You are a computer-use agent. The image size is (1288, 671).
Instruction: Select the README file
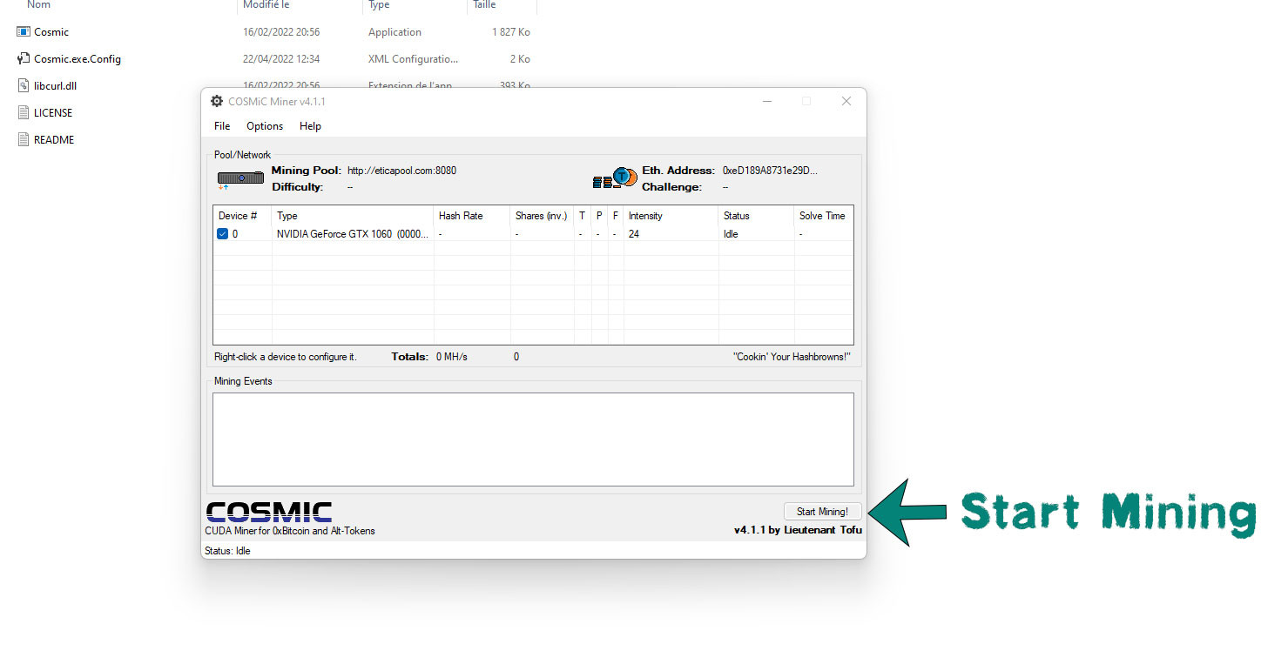click(x=53, y=140)
